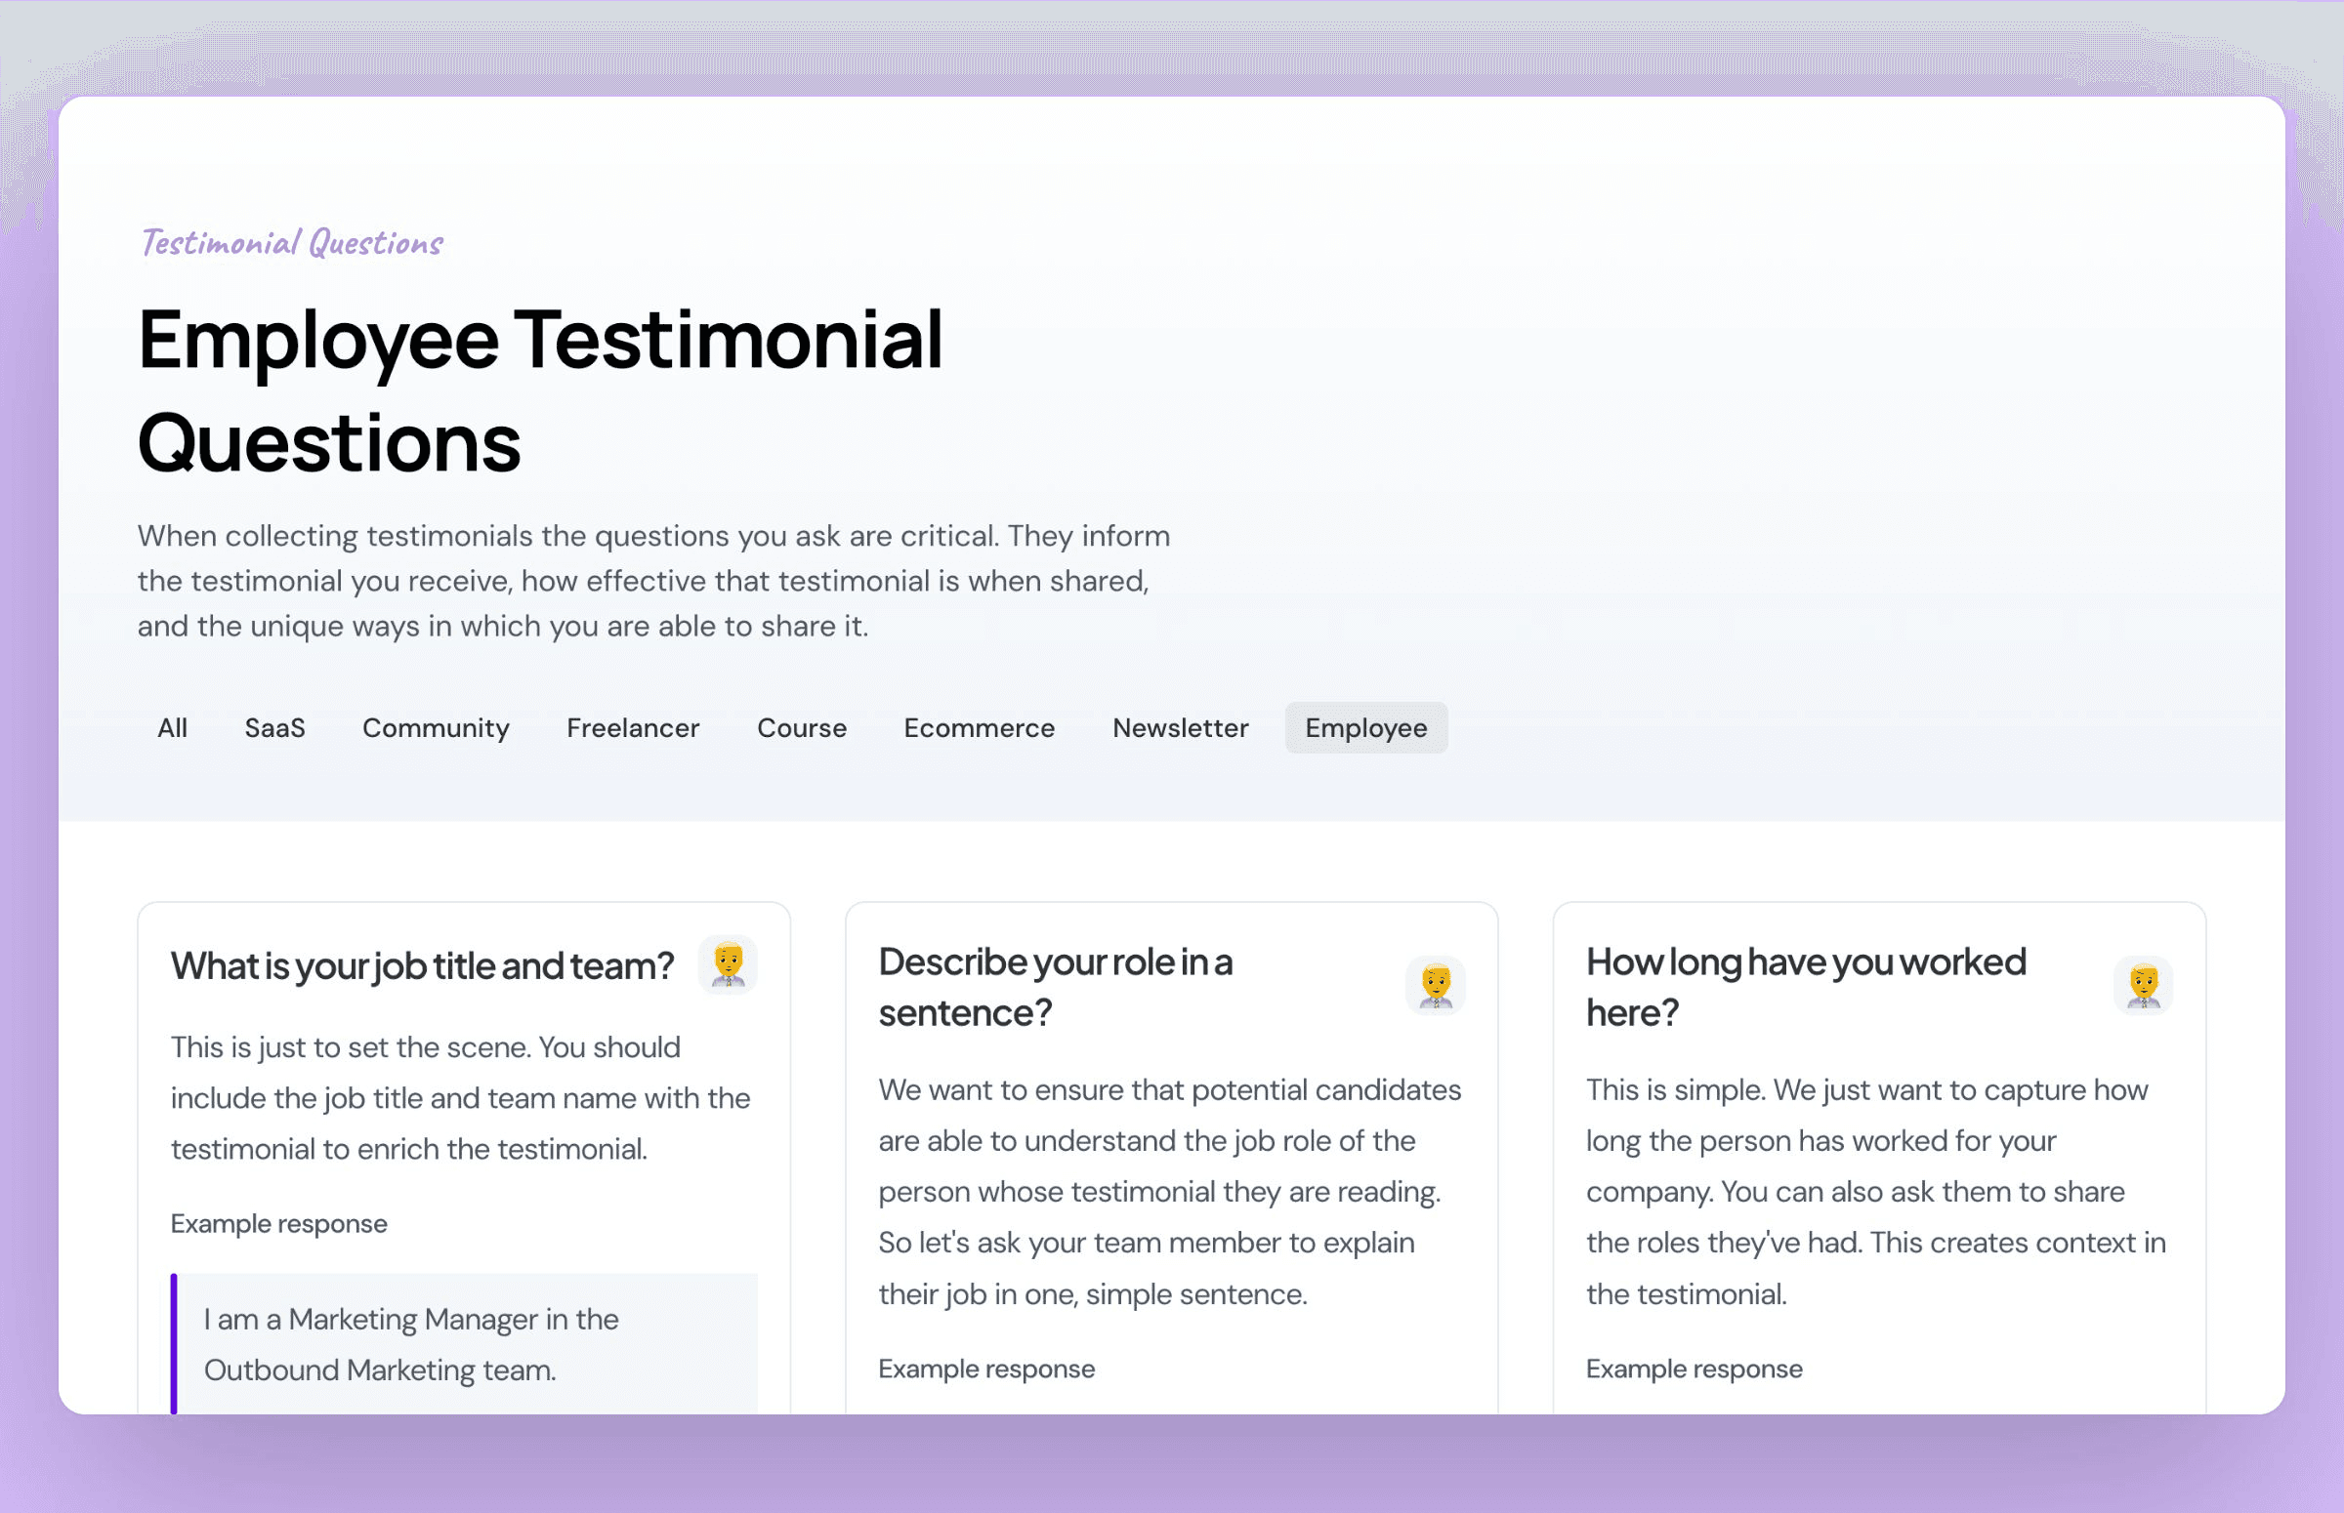Open the Community category tab
This screenshot has height=1513, width=2344.
pyautogui.click(x=436, y=728)
